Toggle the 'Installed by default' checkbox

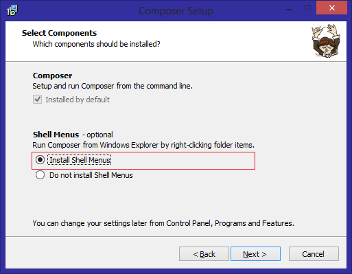pyautogui.click(x=37, y=100)
